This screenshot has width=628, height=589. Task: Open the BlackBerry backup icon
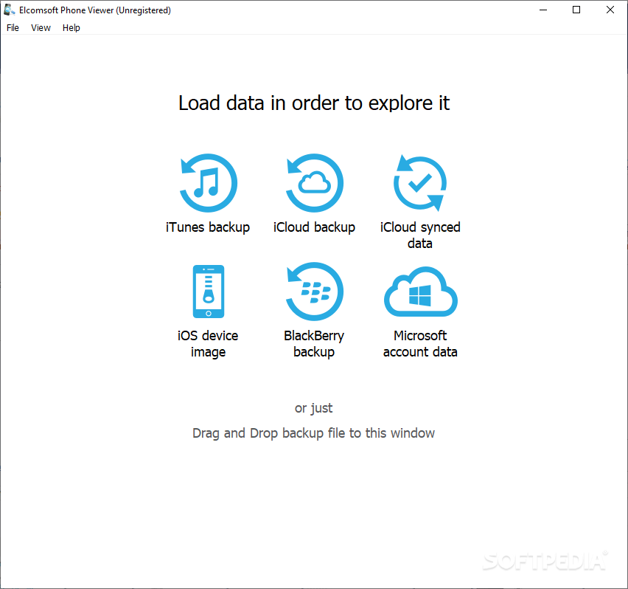pyautogui.click(x=315, y=292)
